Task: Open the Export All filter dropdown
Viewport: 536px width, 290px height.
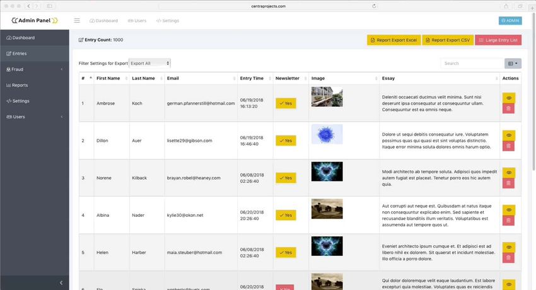Action: coord(149,63)
